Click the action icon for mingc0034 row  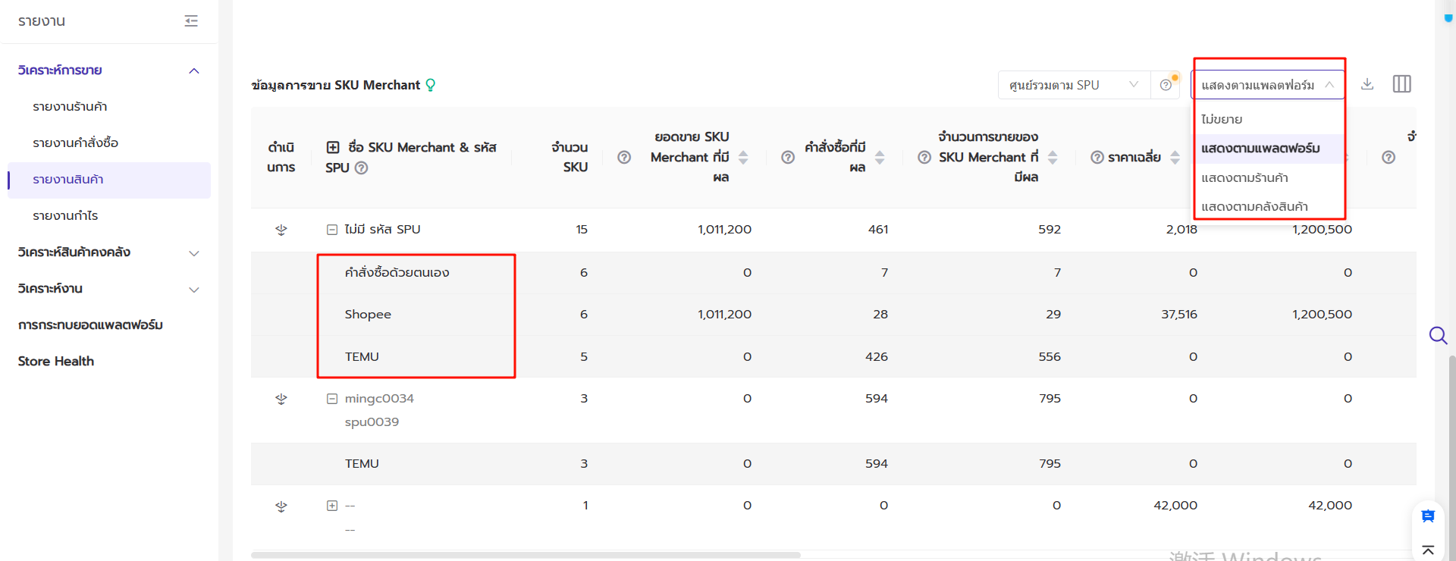tap(281, 399)
